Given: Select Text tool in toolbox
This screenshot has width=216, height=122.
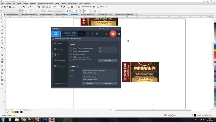Looking at the screenshot, I should (x=2, y=47).
